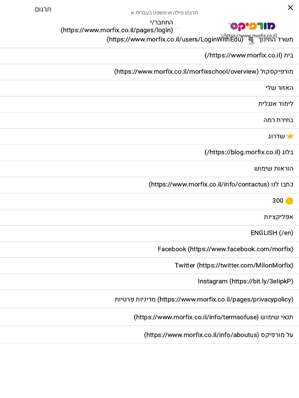Open the Twitter MilonMorfix link
The width and height of the screenshot is (299, 398).
[149, 266]
